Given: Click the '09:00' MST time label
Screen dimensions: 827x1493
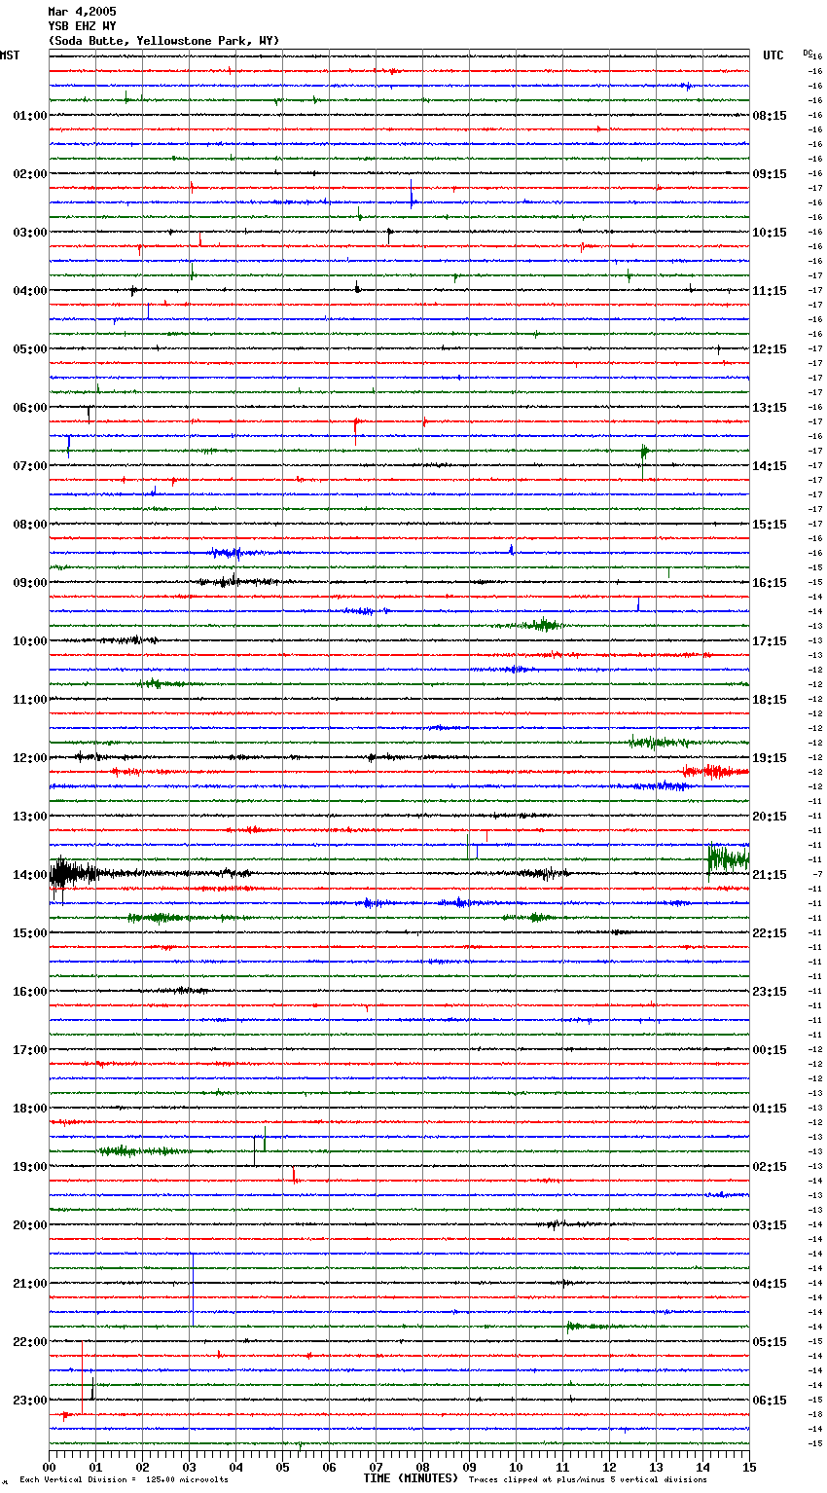Looking at the screenshot, I should tap(30, 583).
